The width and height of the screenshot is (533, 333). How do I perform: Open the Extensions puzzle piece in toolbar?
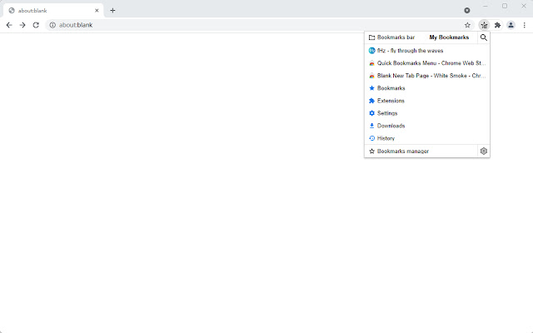(x=497, y=25)
